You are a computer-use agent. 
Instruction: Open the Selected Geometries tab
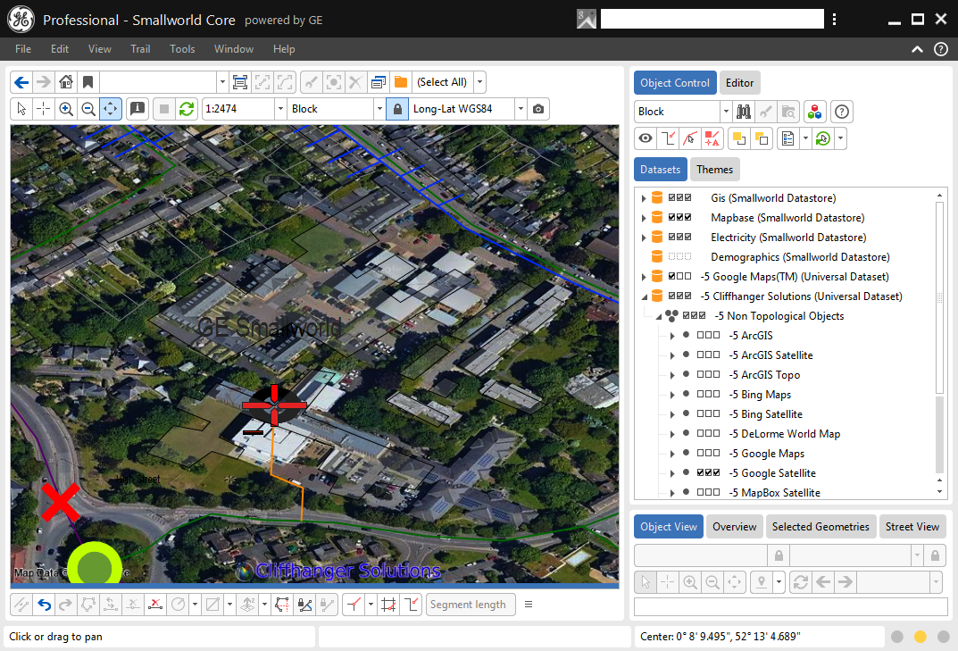pos(820,526)
